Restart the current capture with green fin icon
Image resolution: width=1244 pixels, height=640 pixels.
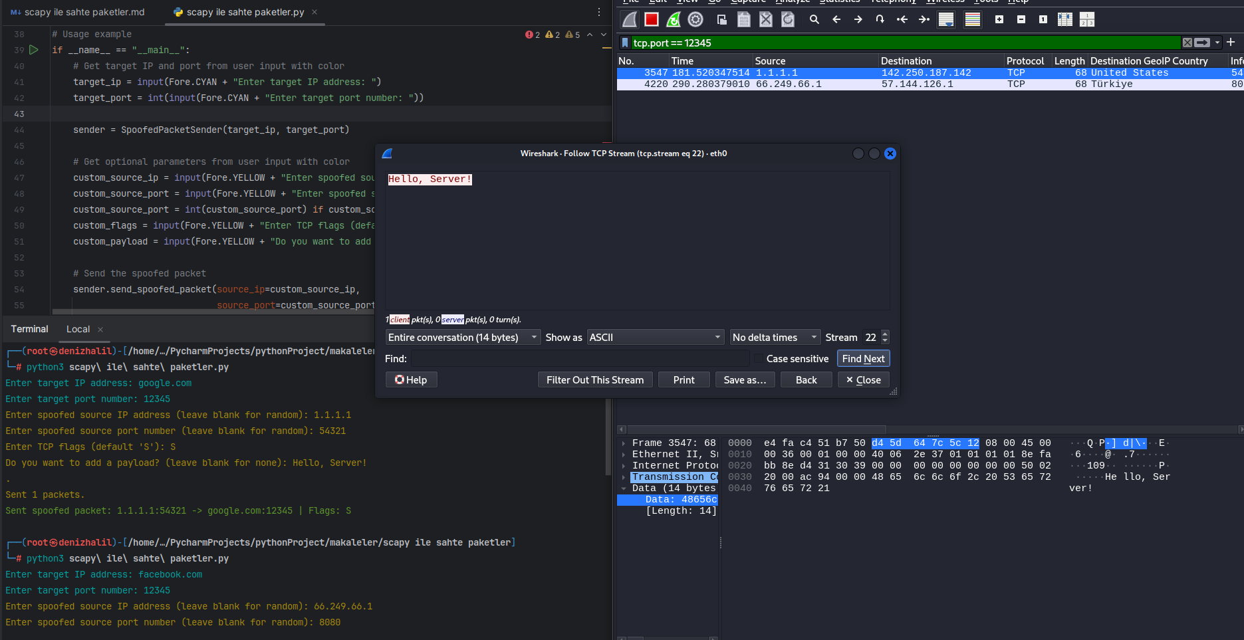(x=674, y=20)
